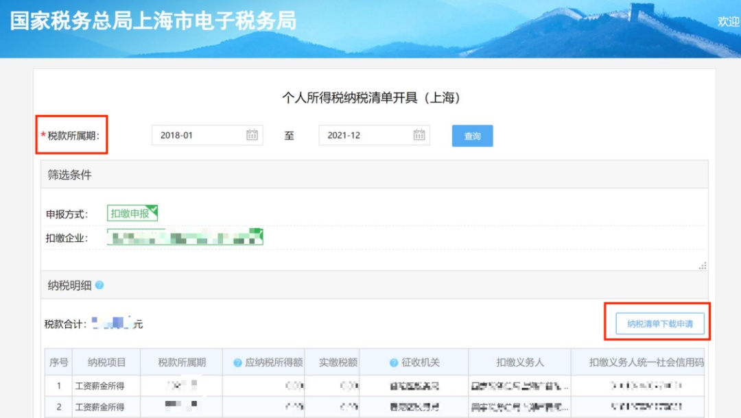Click the help icon next to 纳税明细
The image size is (741, 418).
(99, 285)
